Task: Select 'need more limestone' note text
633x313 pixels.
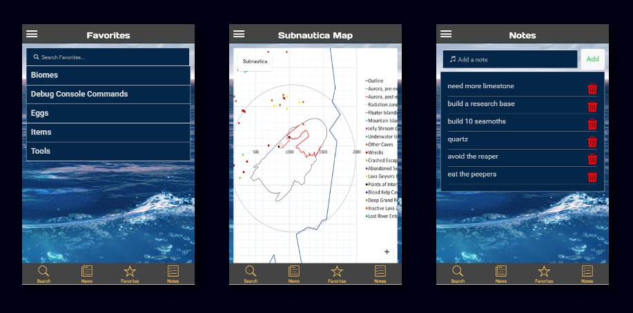Action: tap(481, 86)
